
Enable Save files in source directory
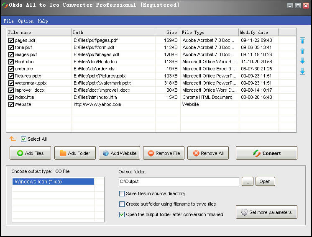click(x=122, y=194)
